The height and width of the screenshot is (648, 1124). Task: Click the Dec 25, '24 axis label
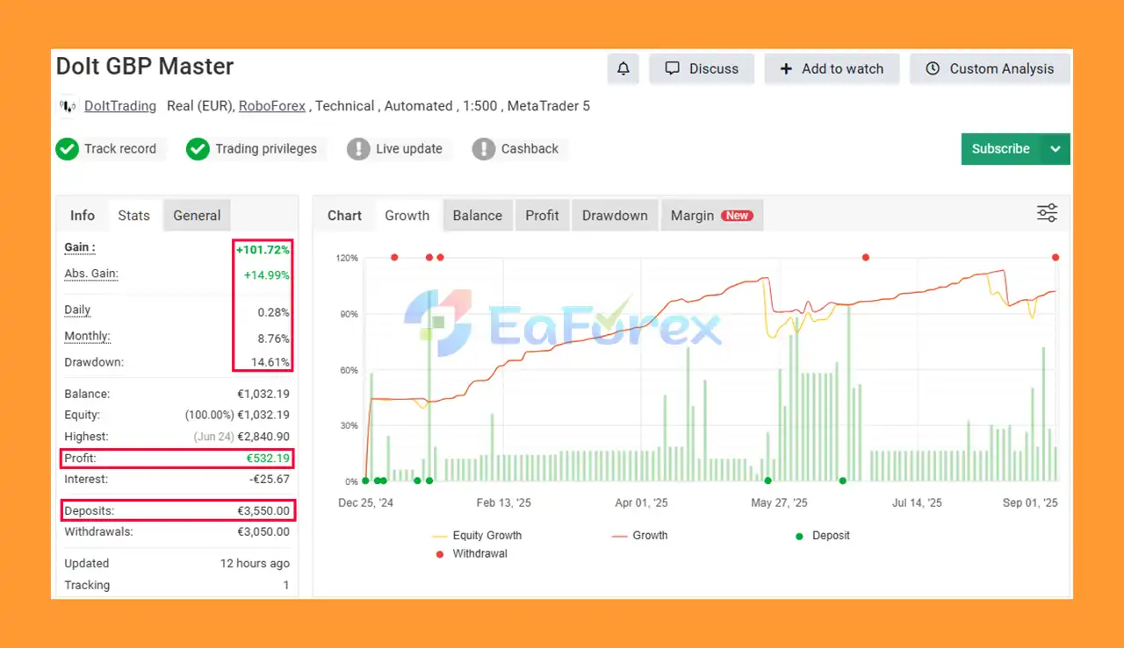pyautogui.click(x=366, y=503)
